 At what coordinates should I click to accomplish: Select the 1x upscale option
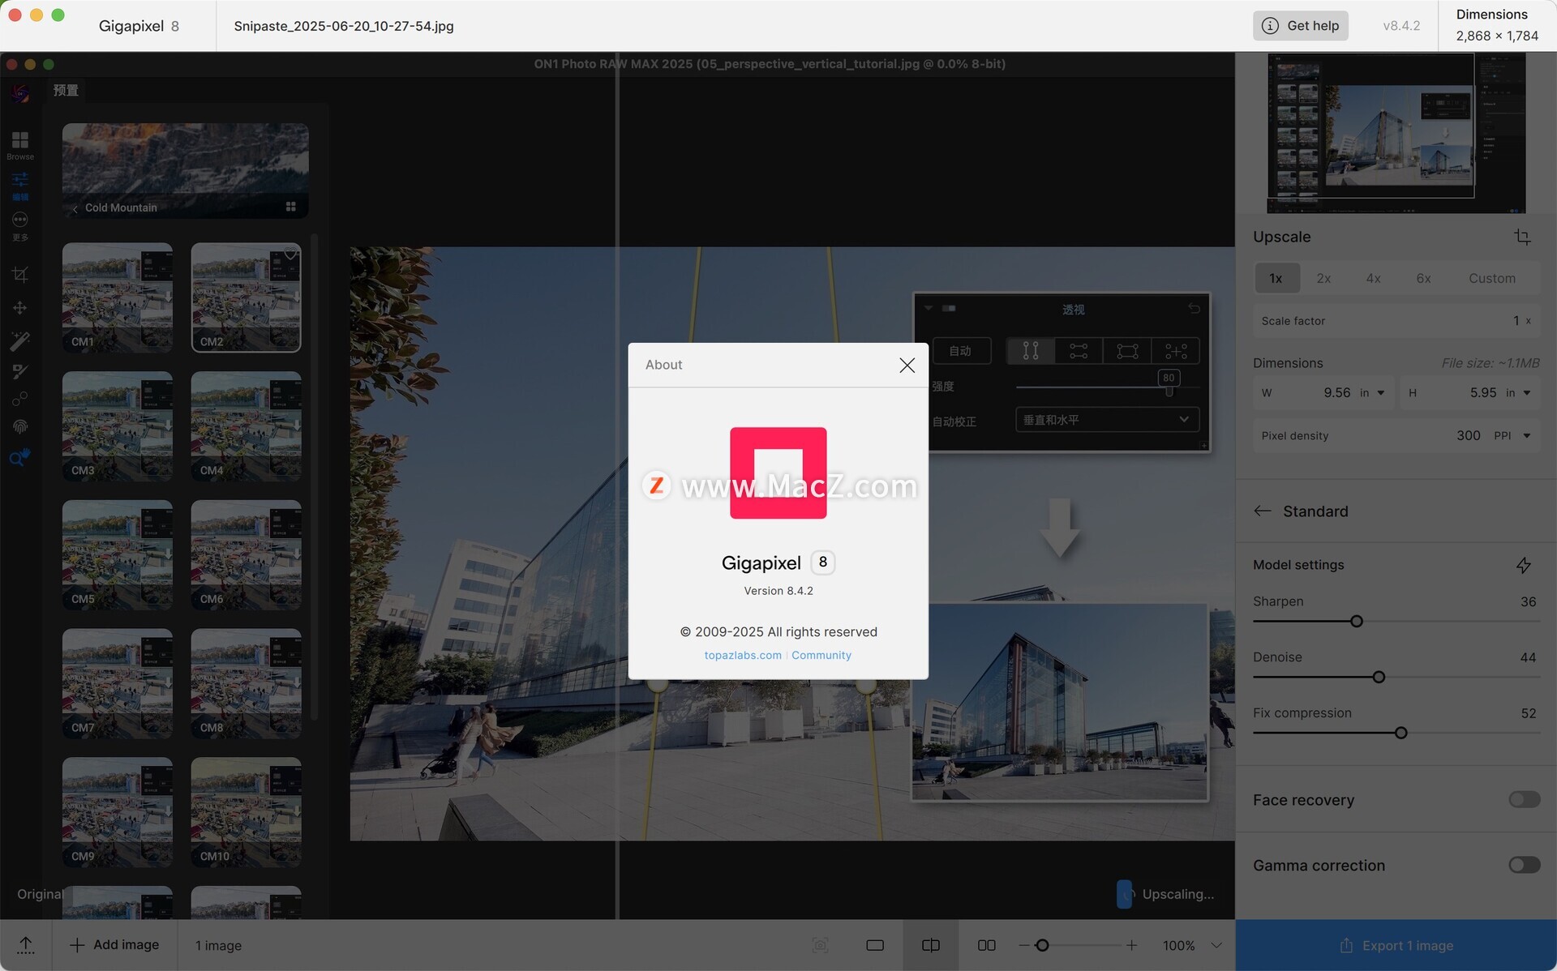1276,278
